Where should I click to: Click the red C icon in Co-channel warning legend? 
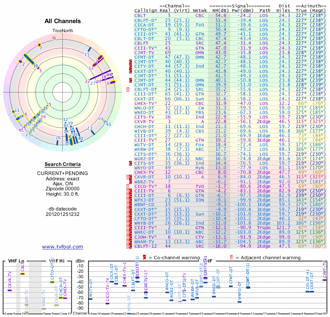point(144,258)
